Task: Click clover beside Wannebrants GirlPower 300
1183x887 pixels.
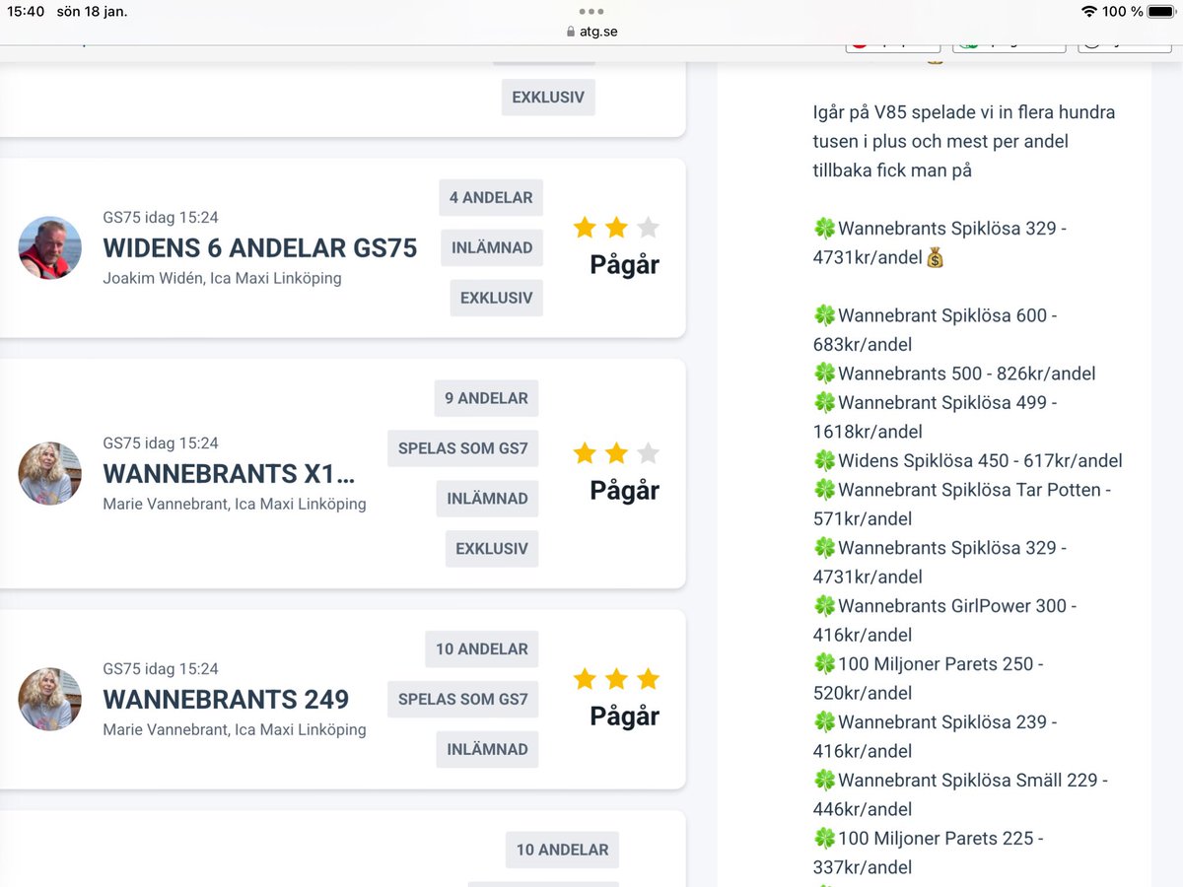Action: pyautogui.click(x=824, y=606)
